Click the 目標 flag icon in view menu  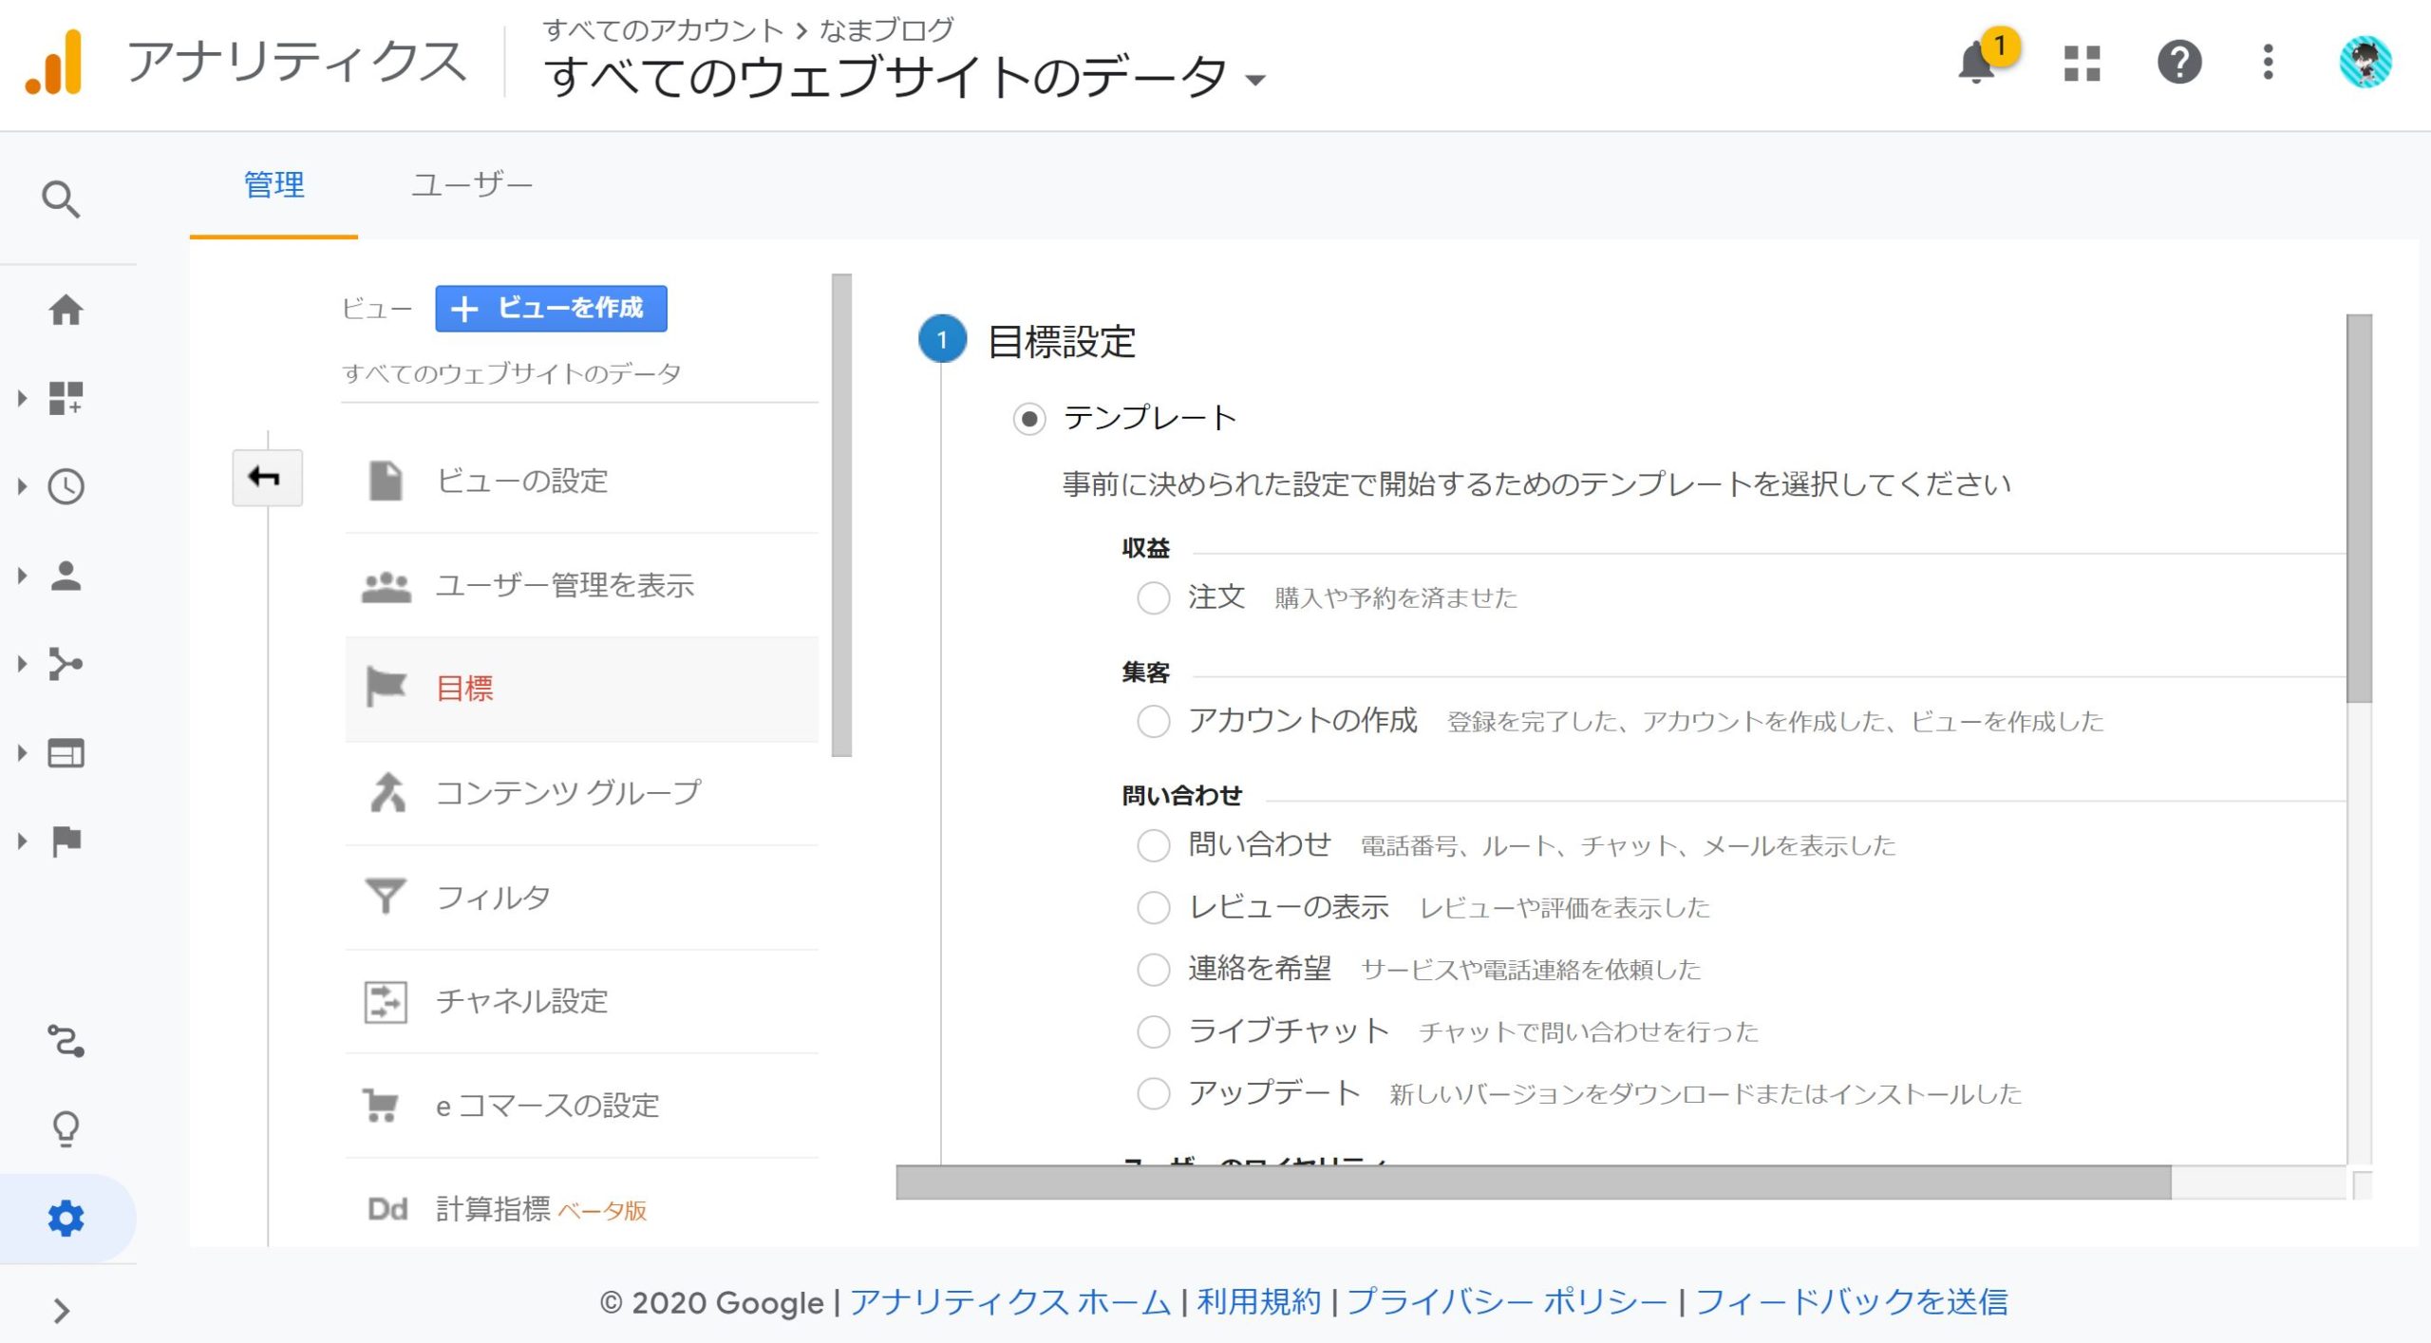click(386, 688)
